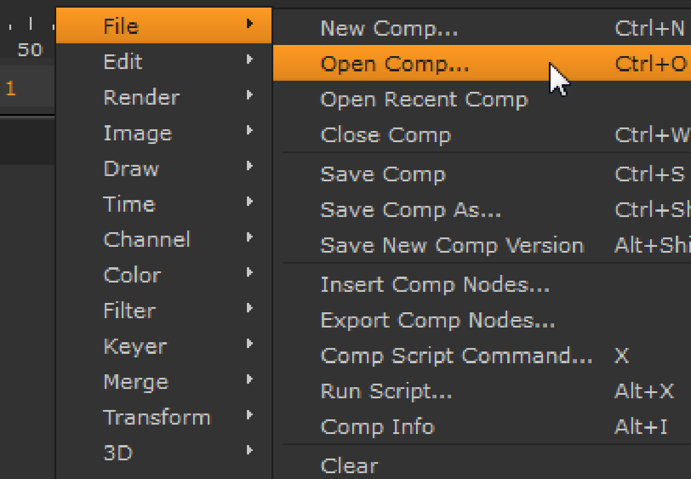Image resolution: width=691 pixels, height=479 pixels.
Task: Open the Comp Script Command dialog
Action: tap(455, 356)
